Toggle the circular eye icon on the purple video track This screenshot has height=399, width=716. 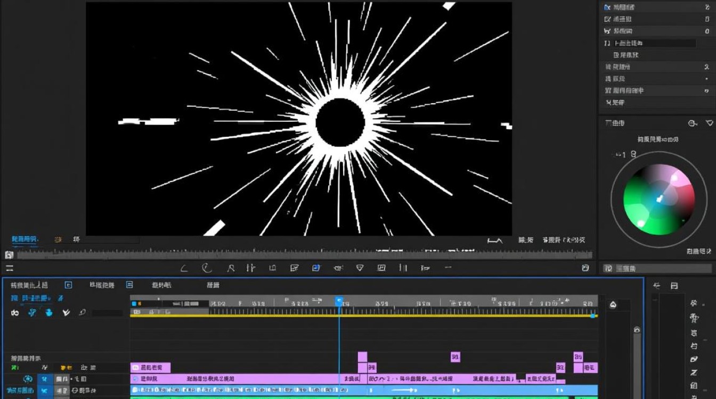(x=27, y=379)
